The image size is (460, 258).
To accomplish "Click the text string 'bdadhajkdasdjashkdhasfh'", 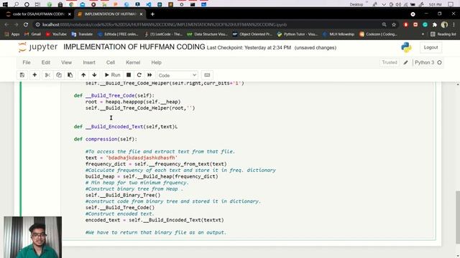I will 142,158.
